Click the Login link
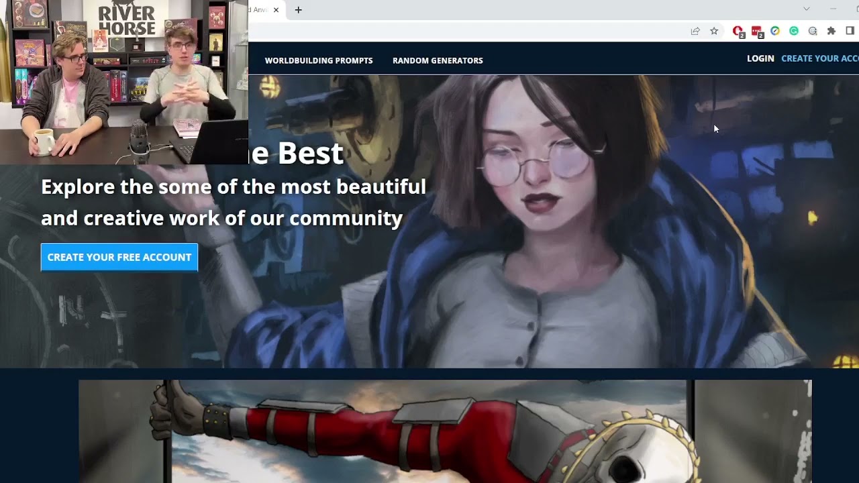This screenshot has height=483, width=859. pos(760,58)
